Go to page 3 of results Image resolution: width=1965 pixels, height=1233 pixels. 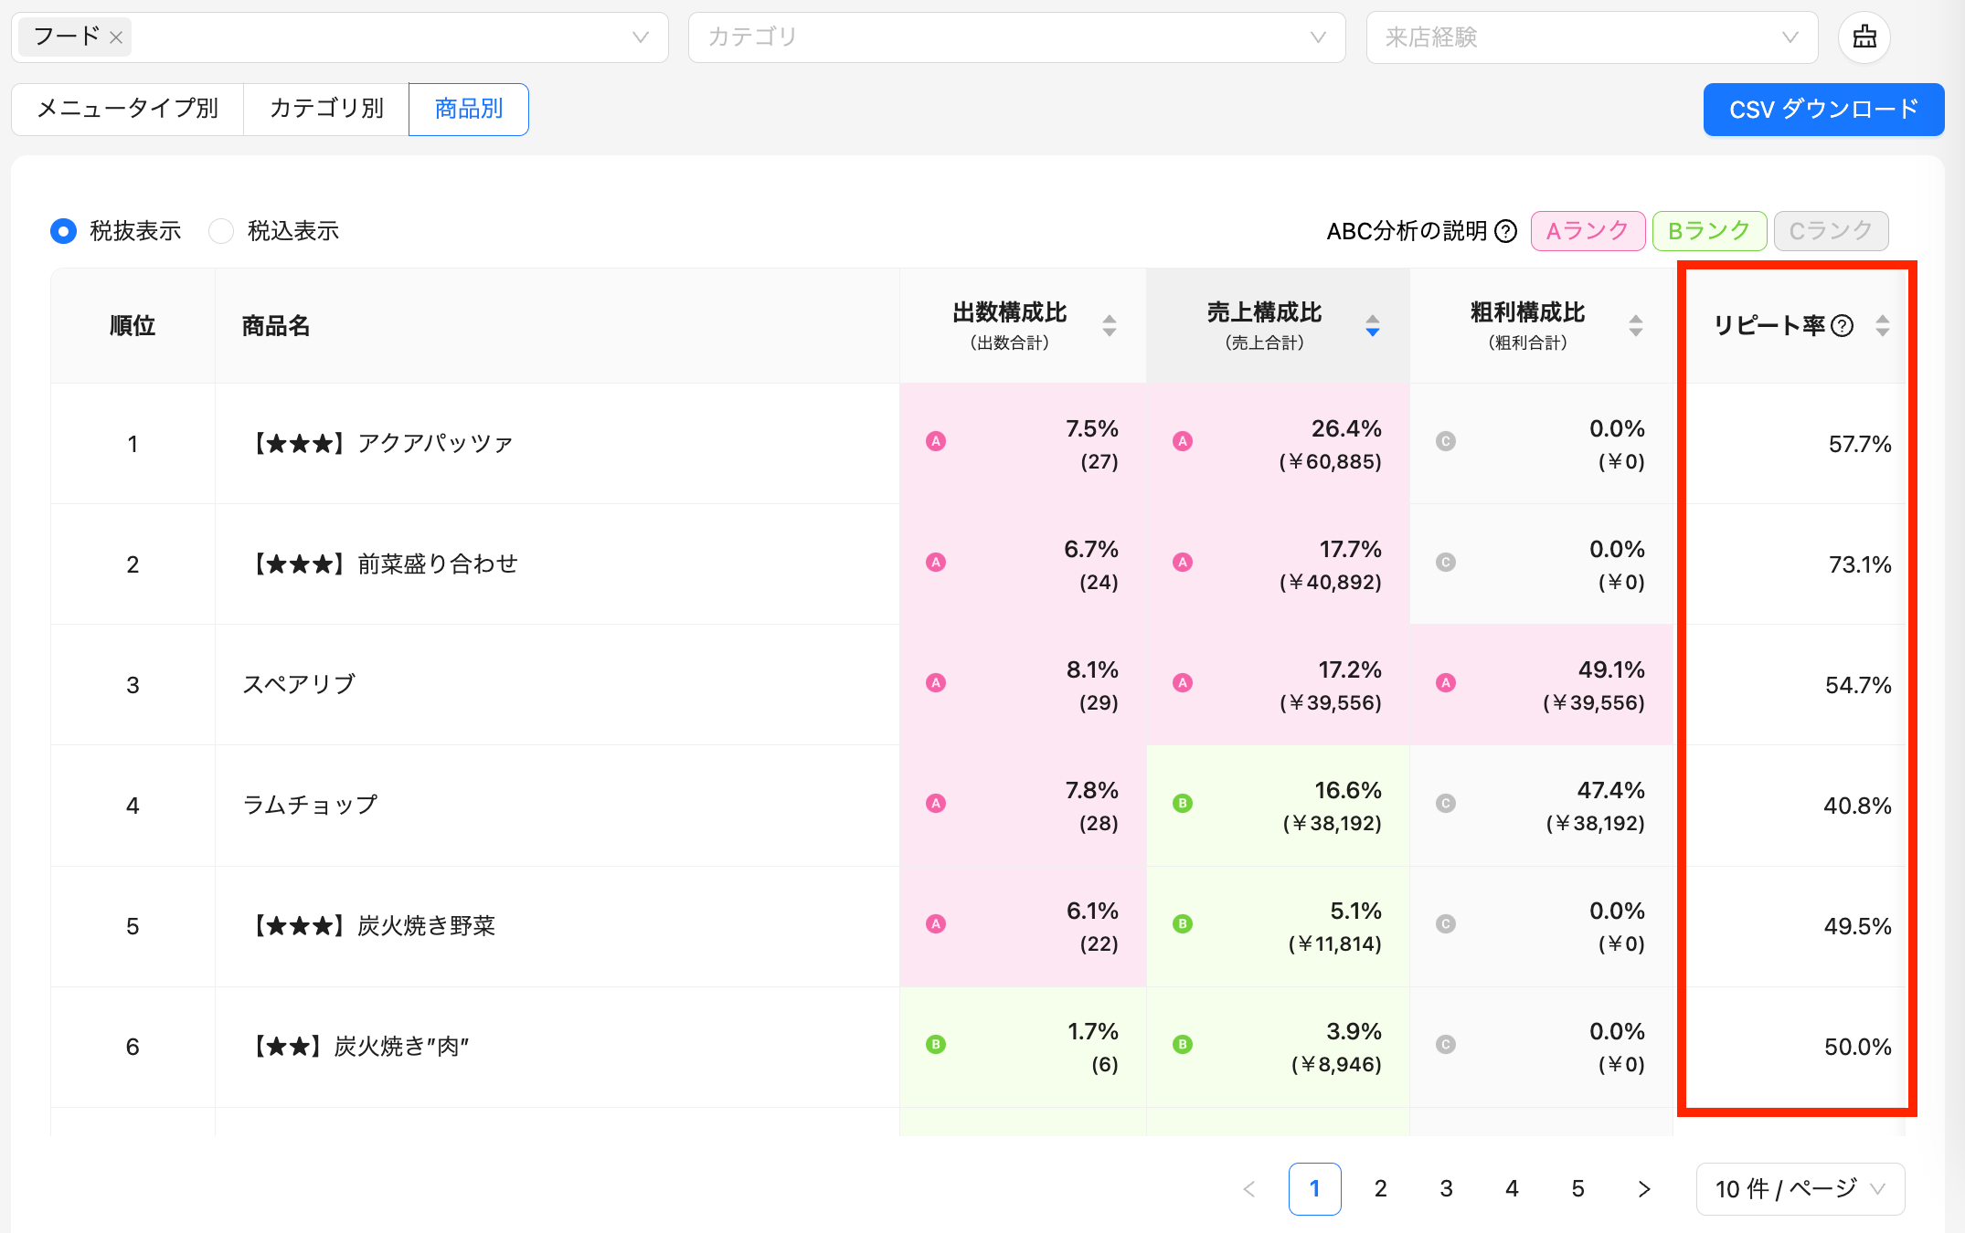(1446, 1189)
